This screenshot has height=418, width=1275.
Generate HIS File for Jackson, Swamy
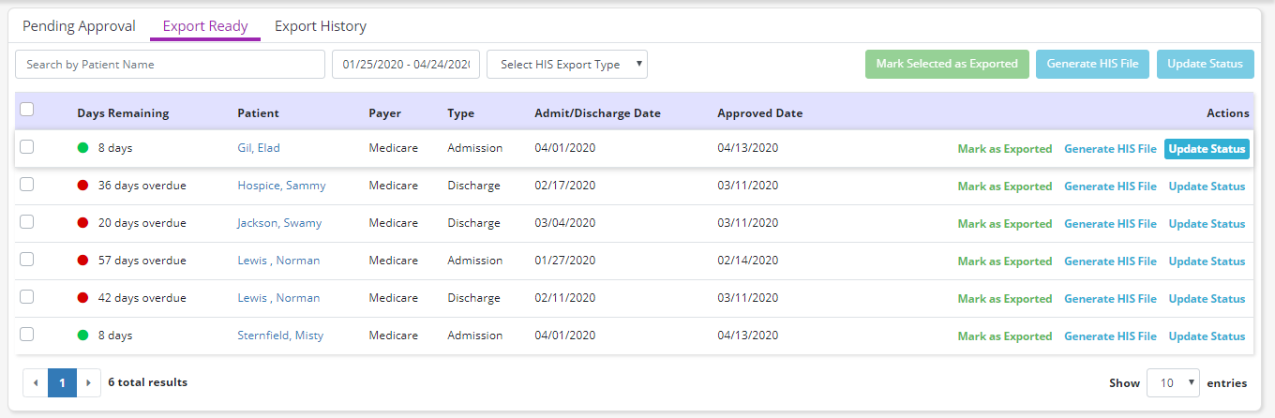(x=1110, y=224)
